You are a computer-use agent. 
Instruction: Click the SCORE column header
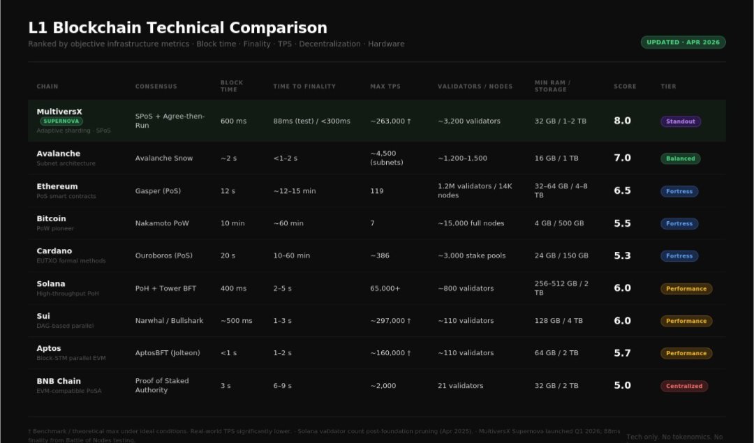click(625, 87)
